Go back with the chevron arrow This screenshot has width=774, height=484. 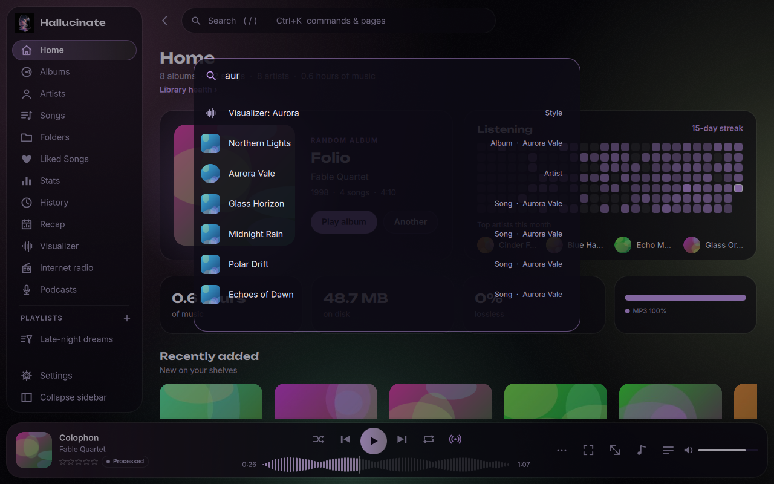tap(164, 21)
